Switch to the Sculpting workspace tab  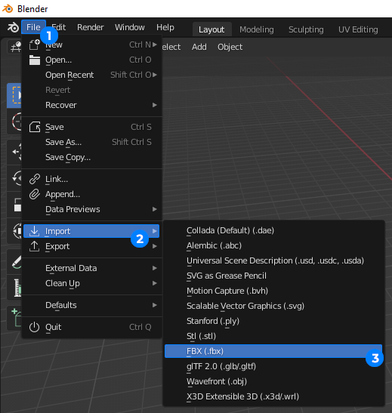[x=306, y=29]
